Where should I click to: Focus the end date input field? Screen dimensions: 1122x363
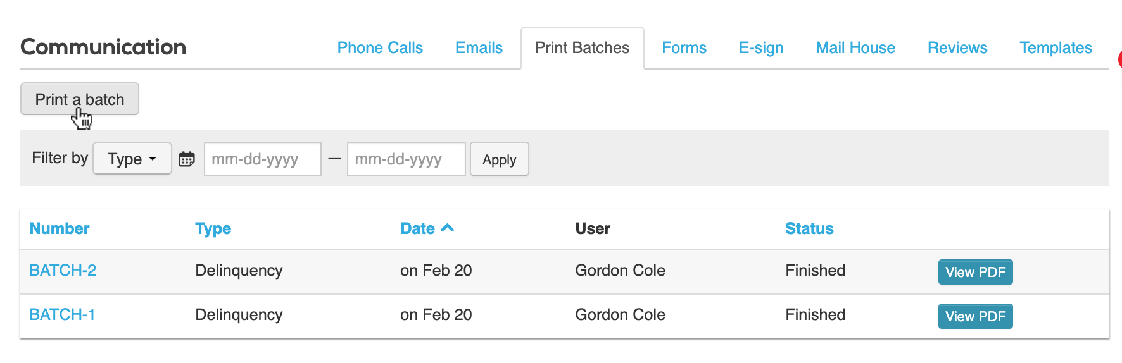[x=406, y=159]
